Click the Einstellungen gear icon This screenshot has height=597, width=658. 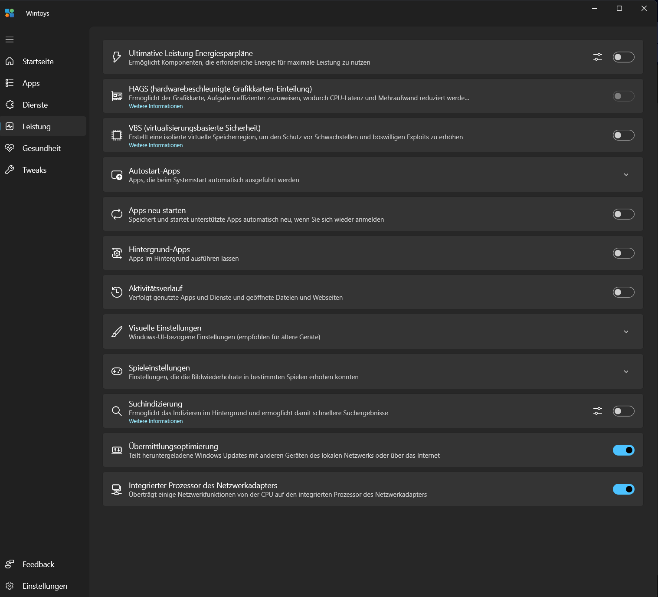pyautogui.click(x=10, y=586)
